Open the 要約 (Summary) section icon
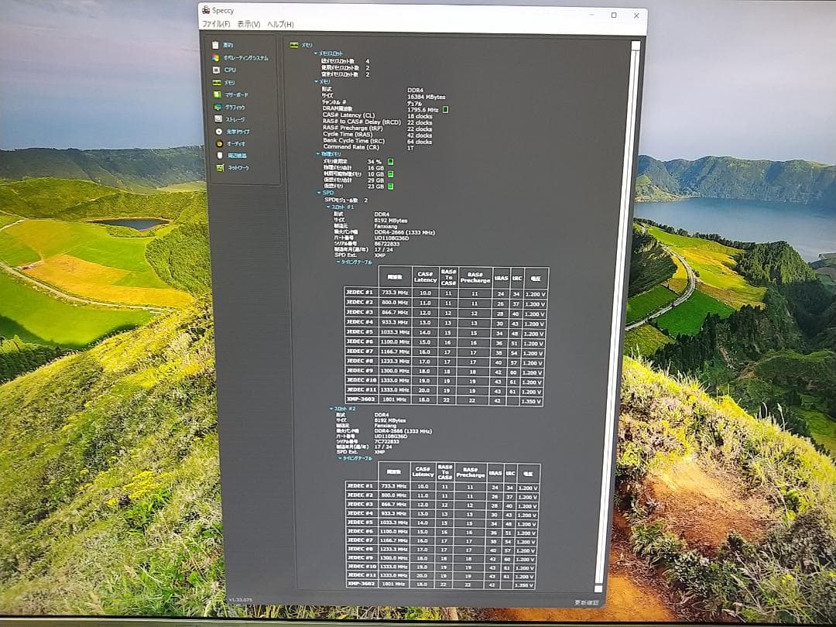Screen dimensions: 836x627 point(216,45)
